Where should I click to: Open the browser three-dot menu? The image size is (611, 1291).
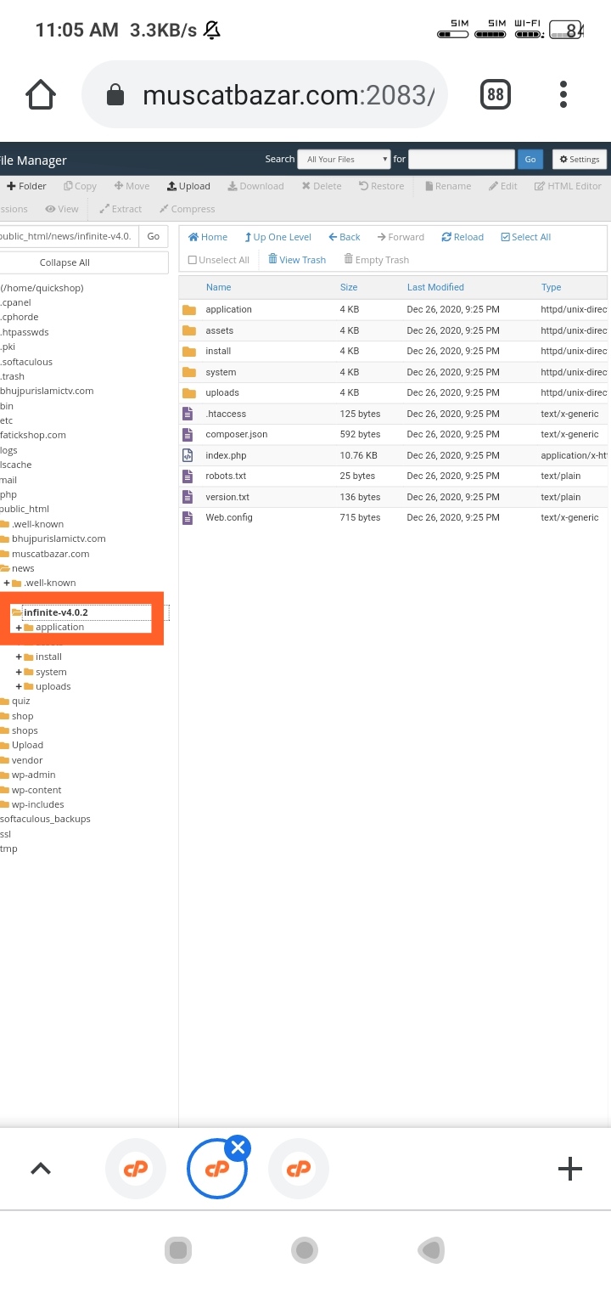[563, 94]
